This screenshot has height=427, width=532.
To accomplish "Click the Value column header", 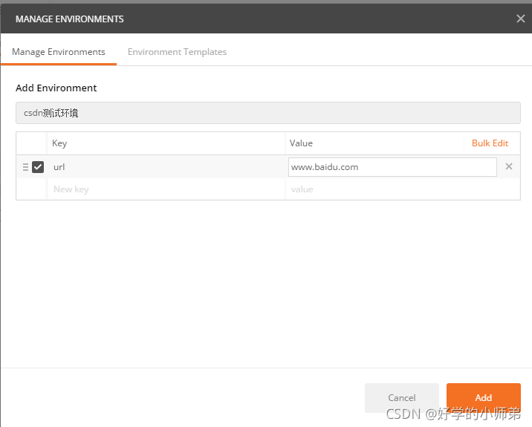I will click(x=301, y=143).
